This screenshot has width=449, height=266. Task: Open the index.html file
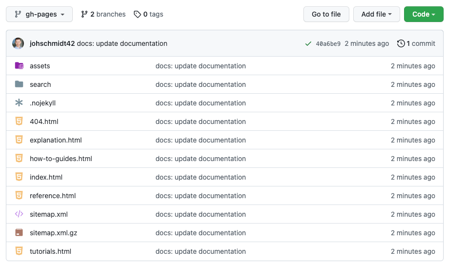(46, 177)
